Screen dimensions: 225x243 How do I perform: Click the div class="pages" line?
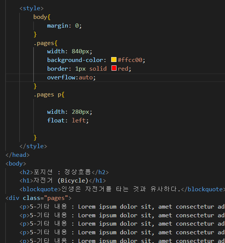pos(39,198)
